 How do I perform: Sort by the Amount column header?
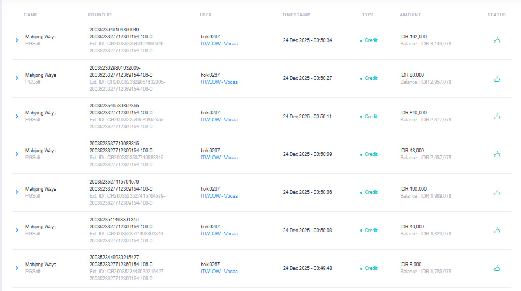[410, 15]
